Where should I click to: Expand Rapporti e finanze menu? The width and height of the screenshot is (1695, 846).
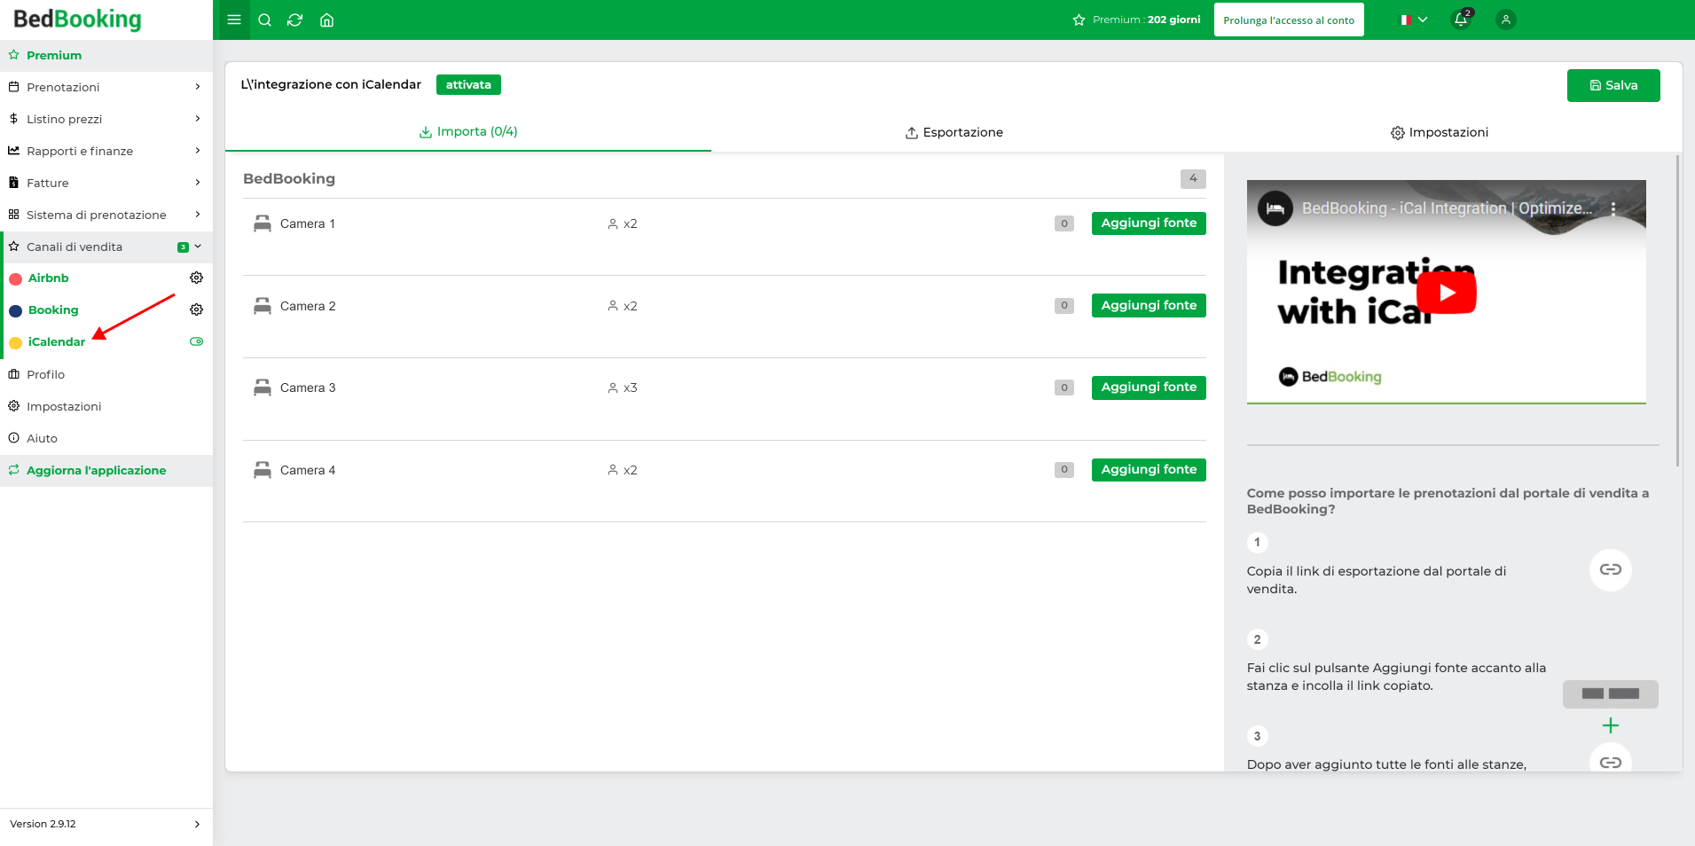[106, 151]
